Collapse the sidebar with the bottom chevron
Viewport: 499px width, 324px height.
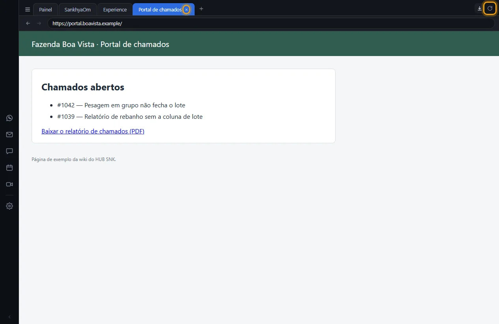click(x=9, y=317)
